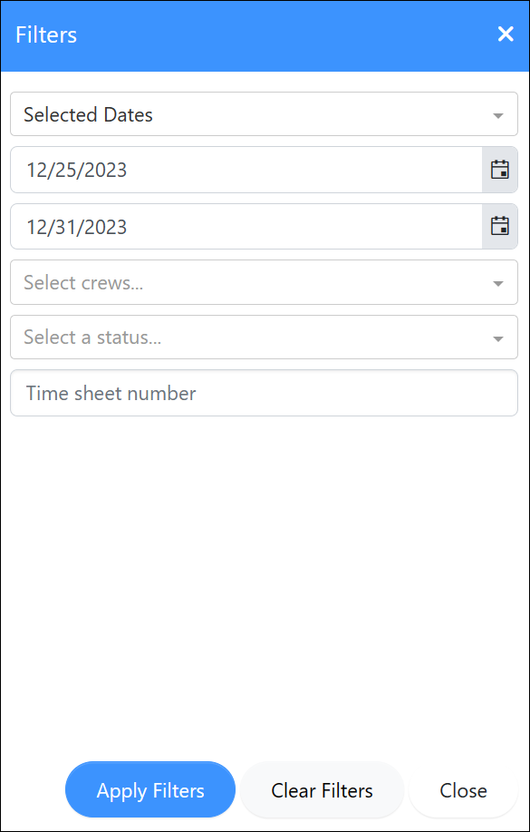Image resolution: width=530 pixels, height=832 pixels.
Task: Focus the end date field showing 12/31/2023
Action: 246,226
